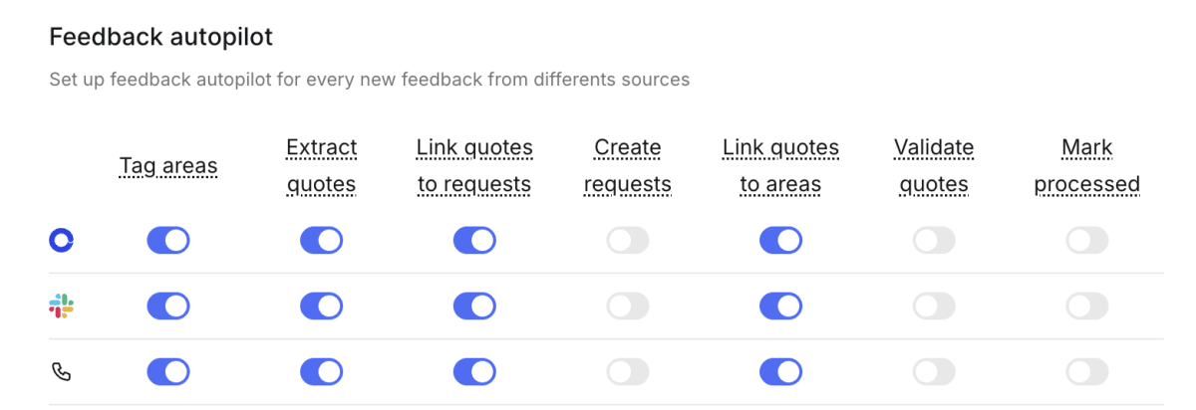Click the Extract quotes column header
Image resolution: width=1196 pixels, height=410 pixels.
(321, 166)
